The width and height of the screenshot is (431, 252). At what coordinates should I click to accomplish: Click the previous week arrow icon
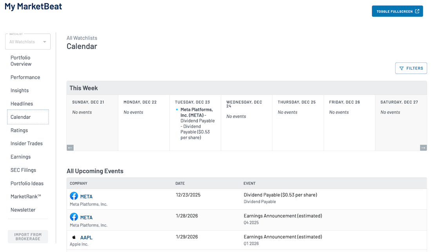(x=70, y=148)
